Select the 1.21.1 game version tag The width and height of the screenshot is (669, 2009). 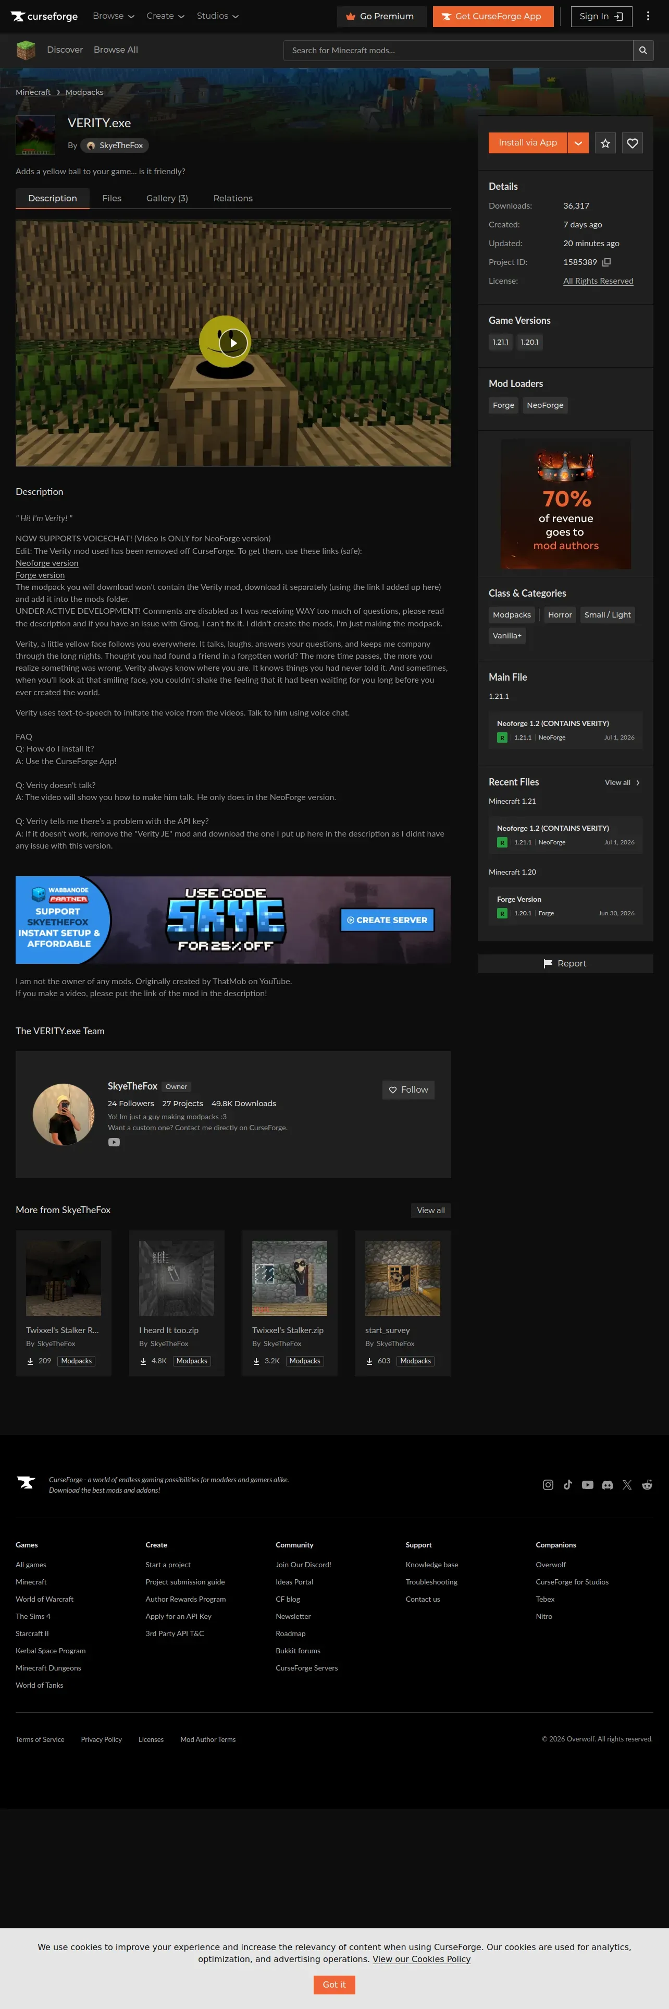point(500,342)
